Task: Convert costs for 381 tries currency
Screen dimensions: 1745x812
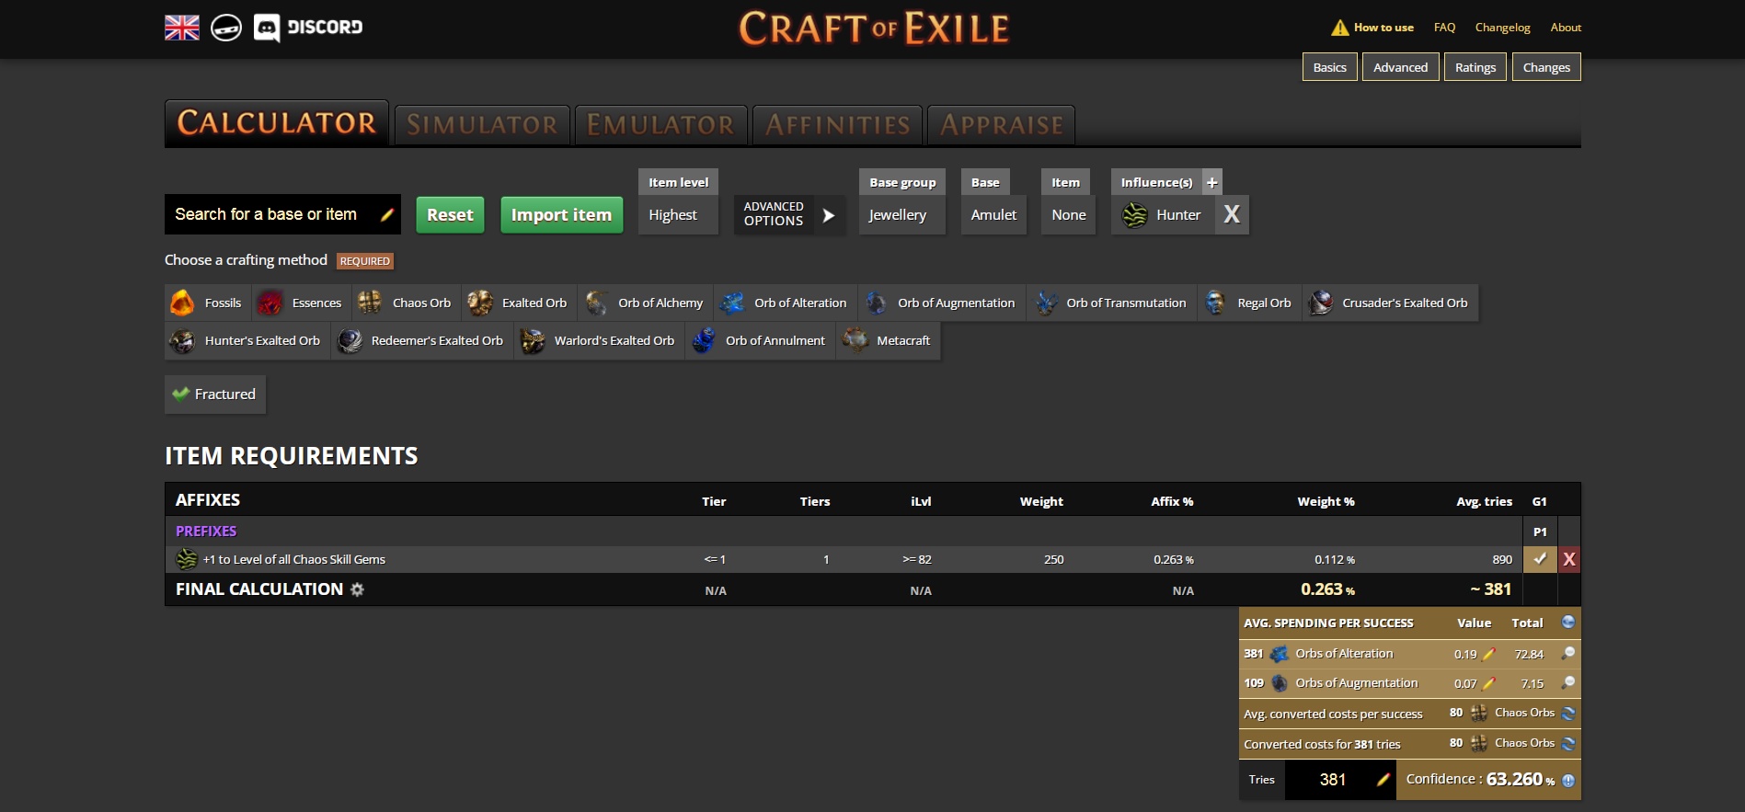Action: point(1568,743)
